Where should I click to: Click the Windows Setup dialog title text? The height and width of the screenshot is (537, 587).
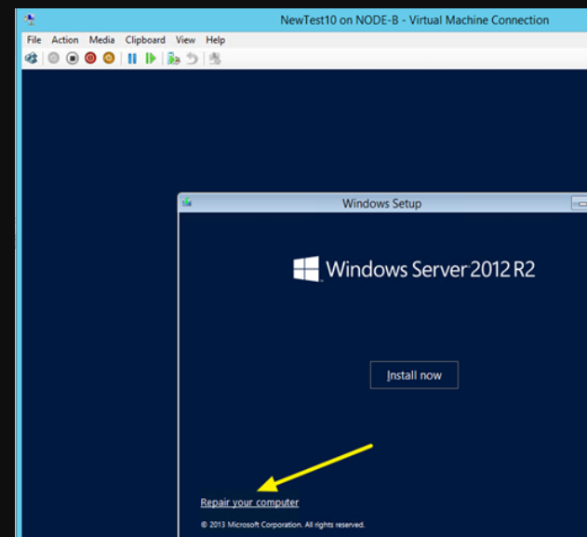click(x=381, y=203)
